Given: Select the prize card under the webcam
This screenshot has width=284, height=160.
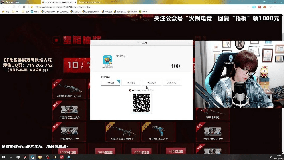Looking at the screenshot, I should point(213,114).
